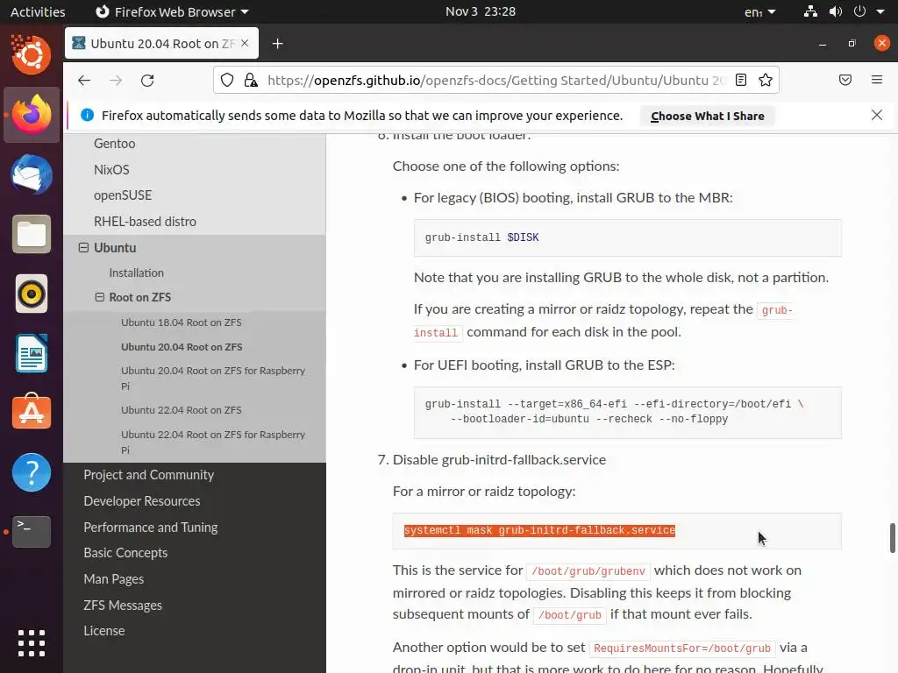
Task: Open the Terminal from the dock
Action: coord(32,532)
